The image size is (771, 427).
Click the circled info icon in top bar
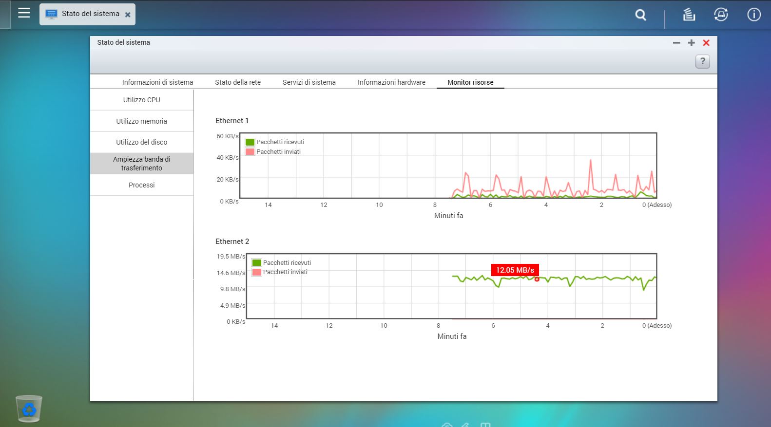[753, 15]
